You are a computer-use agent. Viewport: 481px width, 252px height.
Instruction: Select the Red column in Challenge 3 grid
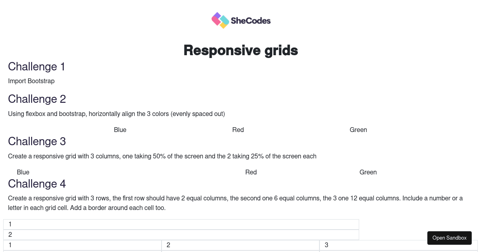[x=251, y=172]
